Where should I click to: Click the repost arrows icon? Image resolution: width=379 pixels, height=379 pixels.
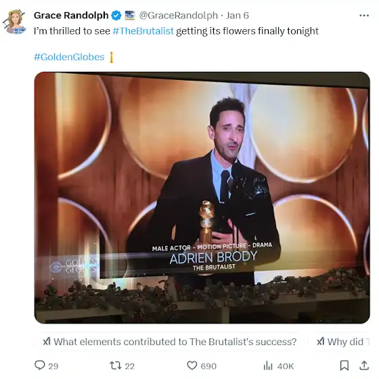[x=116, y=365]
